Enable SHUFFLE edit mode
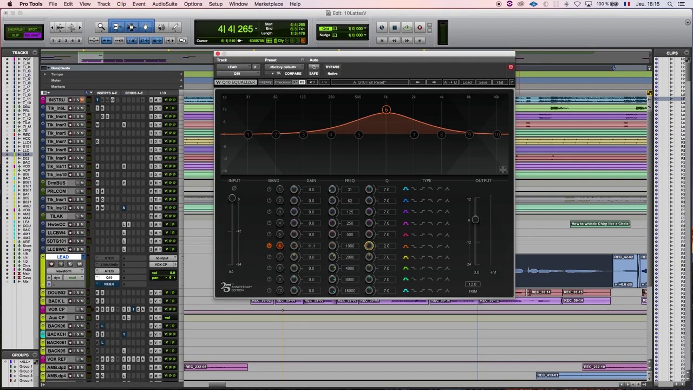The image size is (693, 390). tap(15, 29)
